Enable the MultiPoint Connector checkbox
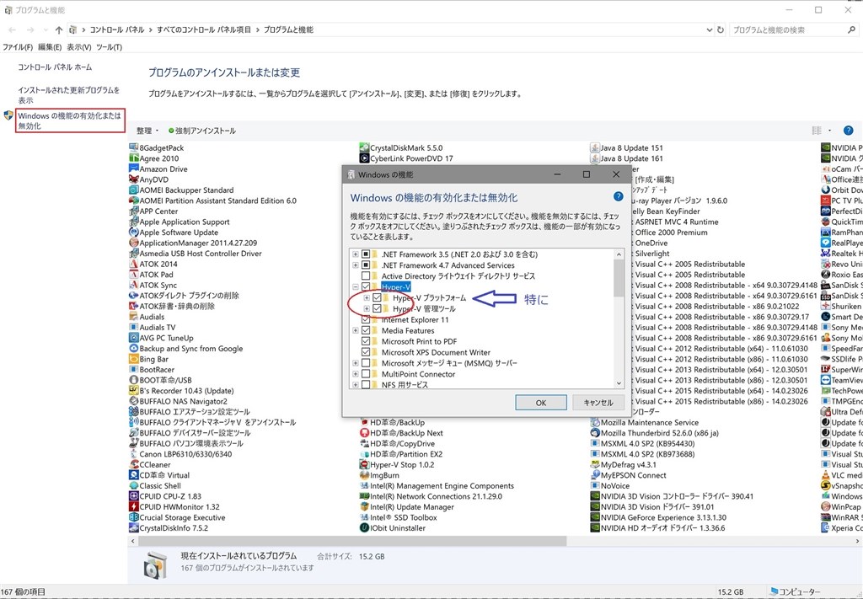The width and height of the screenshot is (863, 599). pos(366,374)
